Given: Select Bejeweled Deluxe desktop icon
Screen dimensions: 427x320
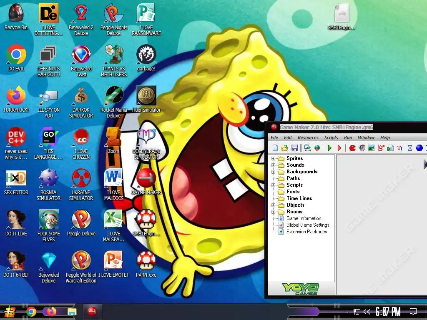Looking at the screenshot, I should pos(49,267).
